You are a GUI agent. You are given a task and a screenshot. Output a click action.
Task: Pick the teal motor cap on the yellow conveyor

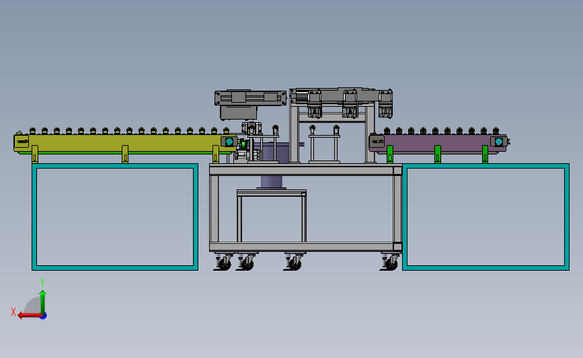[229, 142]
